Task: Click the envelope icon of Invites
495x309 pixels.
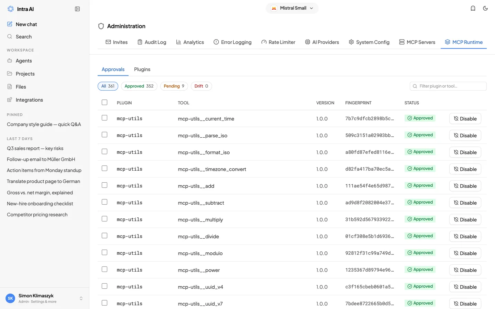Action: click(108, 42)
